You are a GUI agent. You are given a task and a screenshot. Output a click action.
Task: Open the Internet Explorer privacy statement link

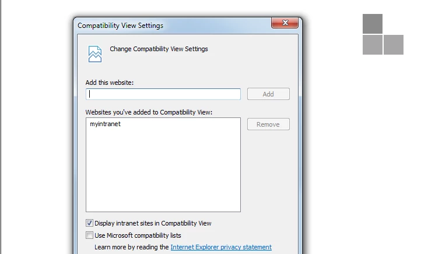tap(221, 247)
